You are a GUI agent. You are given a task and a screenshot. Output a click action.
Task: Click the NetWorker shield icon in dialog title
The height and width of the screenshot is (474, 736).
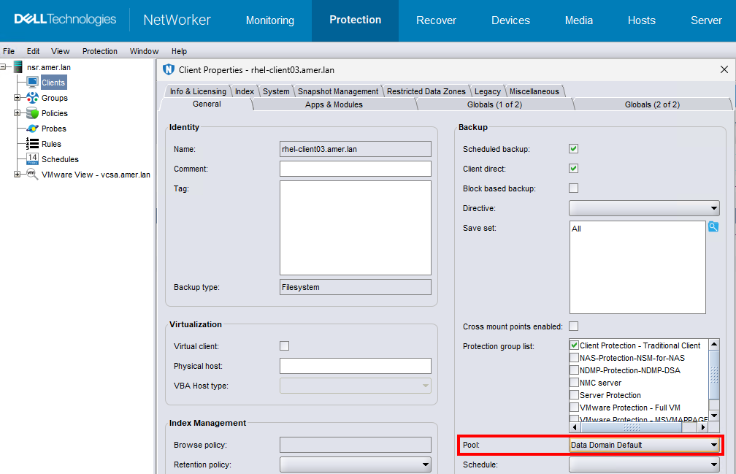point(169,69)
